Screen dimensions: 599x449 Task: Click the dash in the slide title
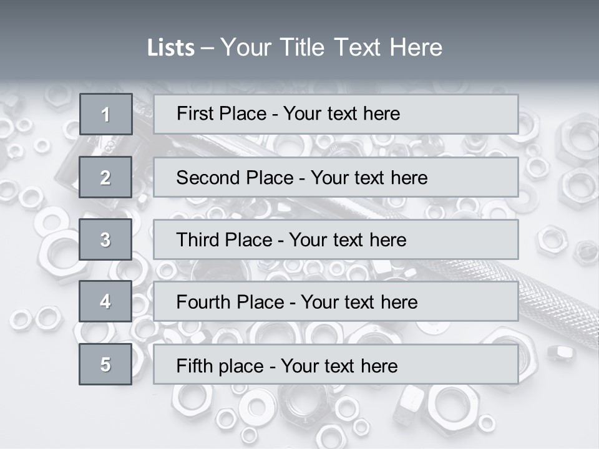tap(208, 48)
